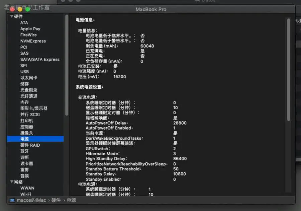Click the green zoom window button
301x211 pixels.
(x=28, y=9)
